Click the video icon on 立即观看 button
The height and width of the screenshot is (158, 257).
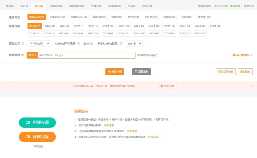(x=162, y=86)
